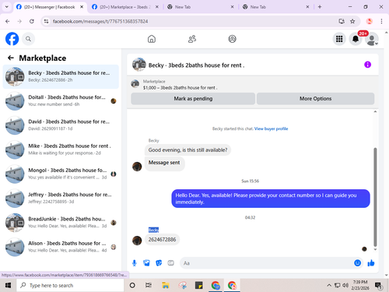
Task: Click the blue 'Hello Dear. Yes, available!' message
Action: (271, 199)
